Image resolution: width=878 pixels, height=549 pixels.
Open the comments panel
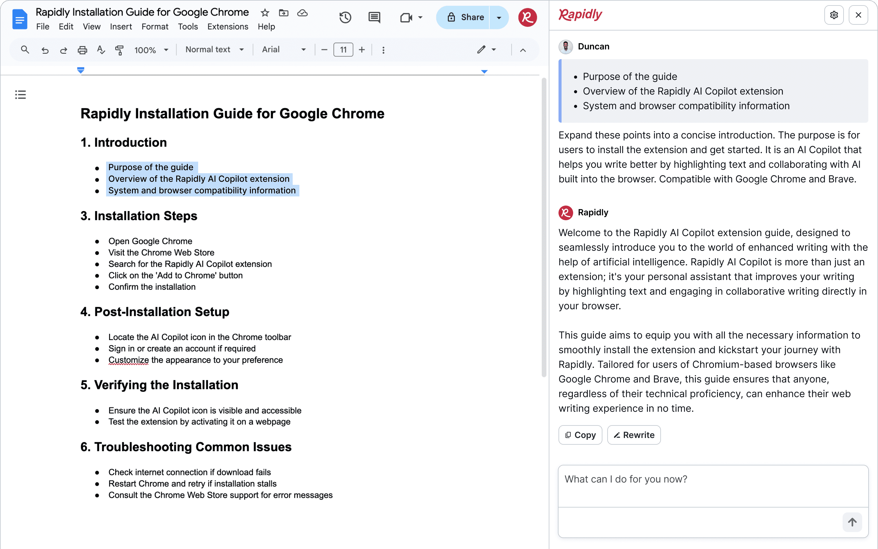pos(374,17)
